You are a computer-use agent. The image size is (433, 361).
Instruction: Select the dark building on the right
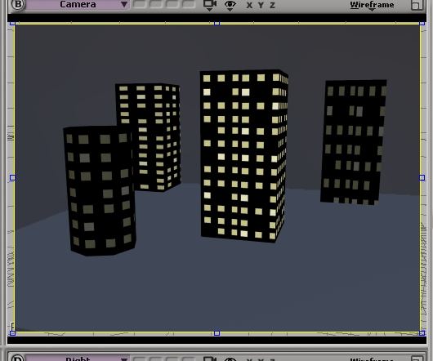[354, 142]
